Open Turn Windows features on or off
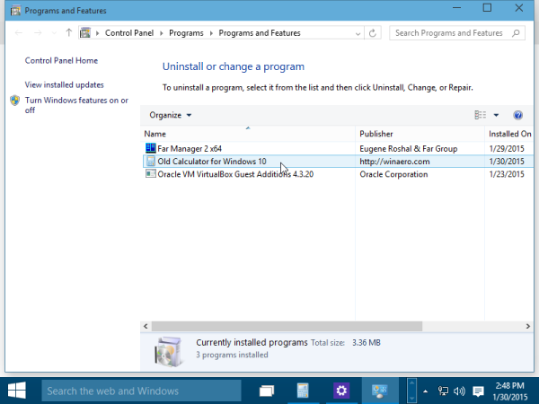Viewport: 539px width, 404px height. point(76,105)
